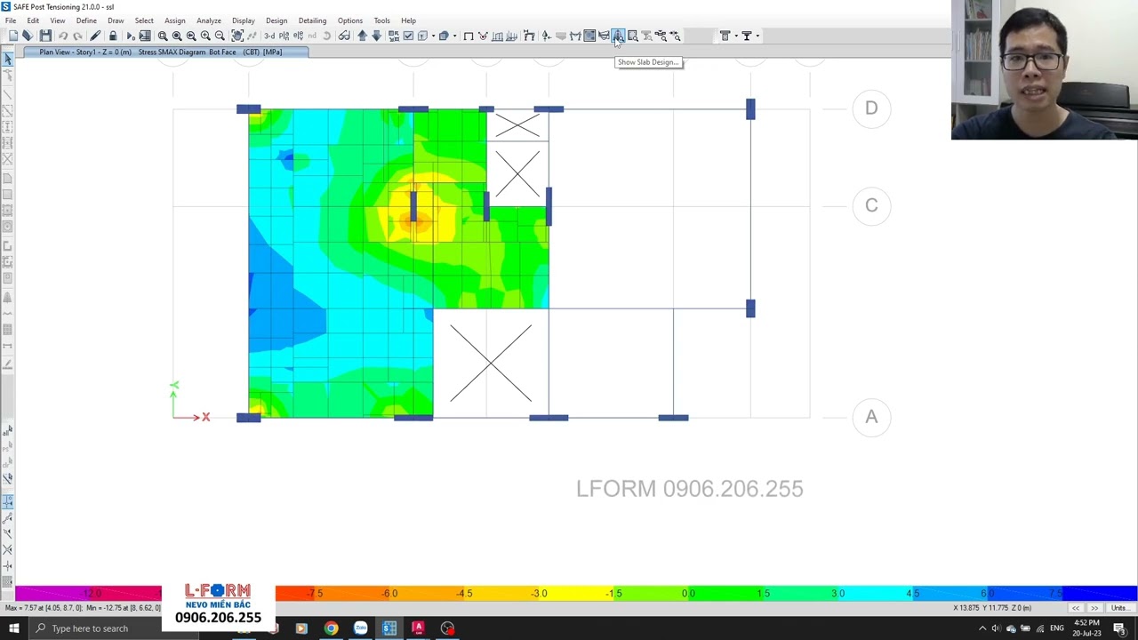Image resolution: width=1138 pixels, height=640 pixels.
Task: Set the Elevation view from toolbar
Action: point(298,36)
